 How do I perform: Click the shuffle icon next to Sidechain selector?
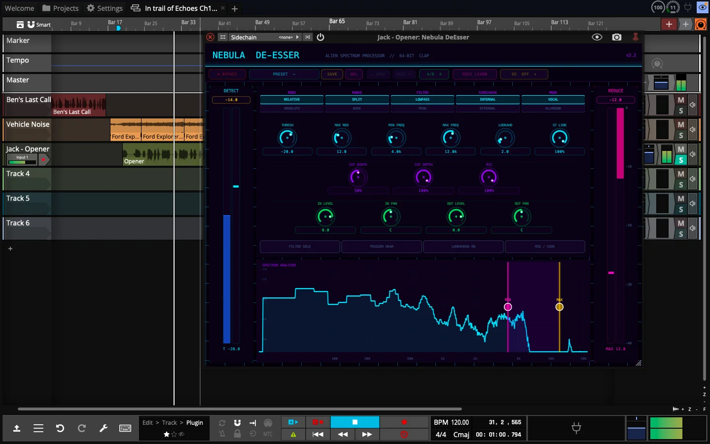pos(308,37)
